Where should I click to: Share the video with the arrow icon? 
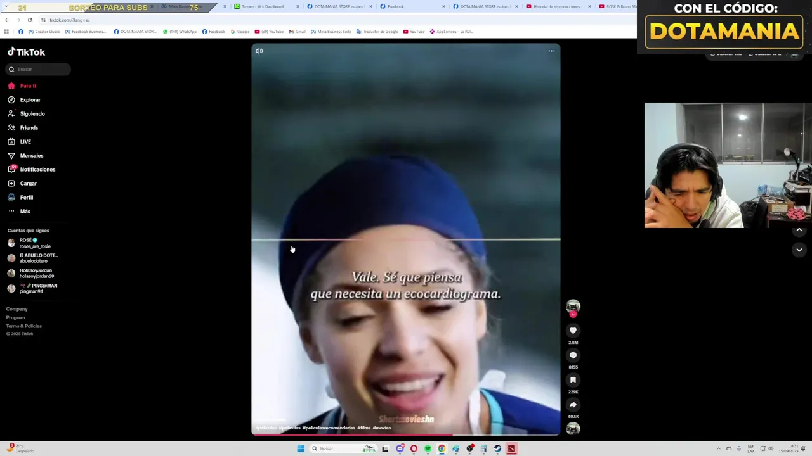(x=573, y=405)
